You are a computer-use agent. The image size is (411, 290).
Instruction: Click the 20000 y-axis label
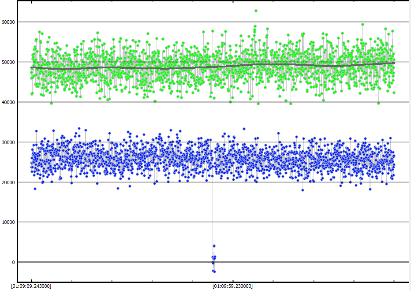pos(8,182)
